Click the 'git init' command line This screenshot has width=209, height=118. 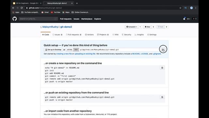pyautogui.click(x=49, y=71)
